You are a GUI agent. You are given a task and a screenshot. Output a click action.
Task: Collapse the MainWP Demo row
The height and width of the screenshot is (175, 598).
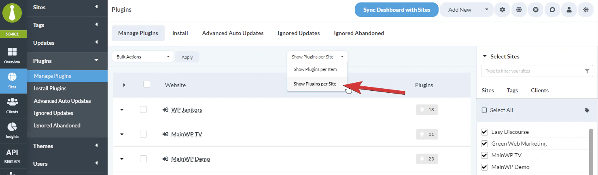pyautogui.click(x=122, y=159)
